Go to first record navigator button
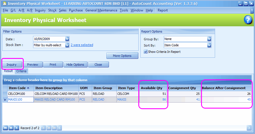The height and width of the screenshot is (134, 255). pos(5,128)
